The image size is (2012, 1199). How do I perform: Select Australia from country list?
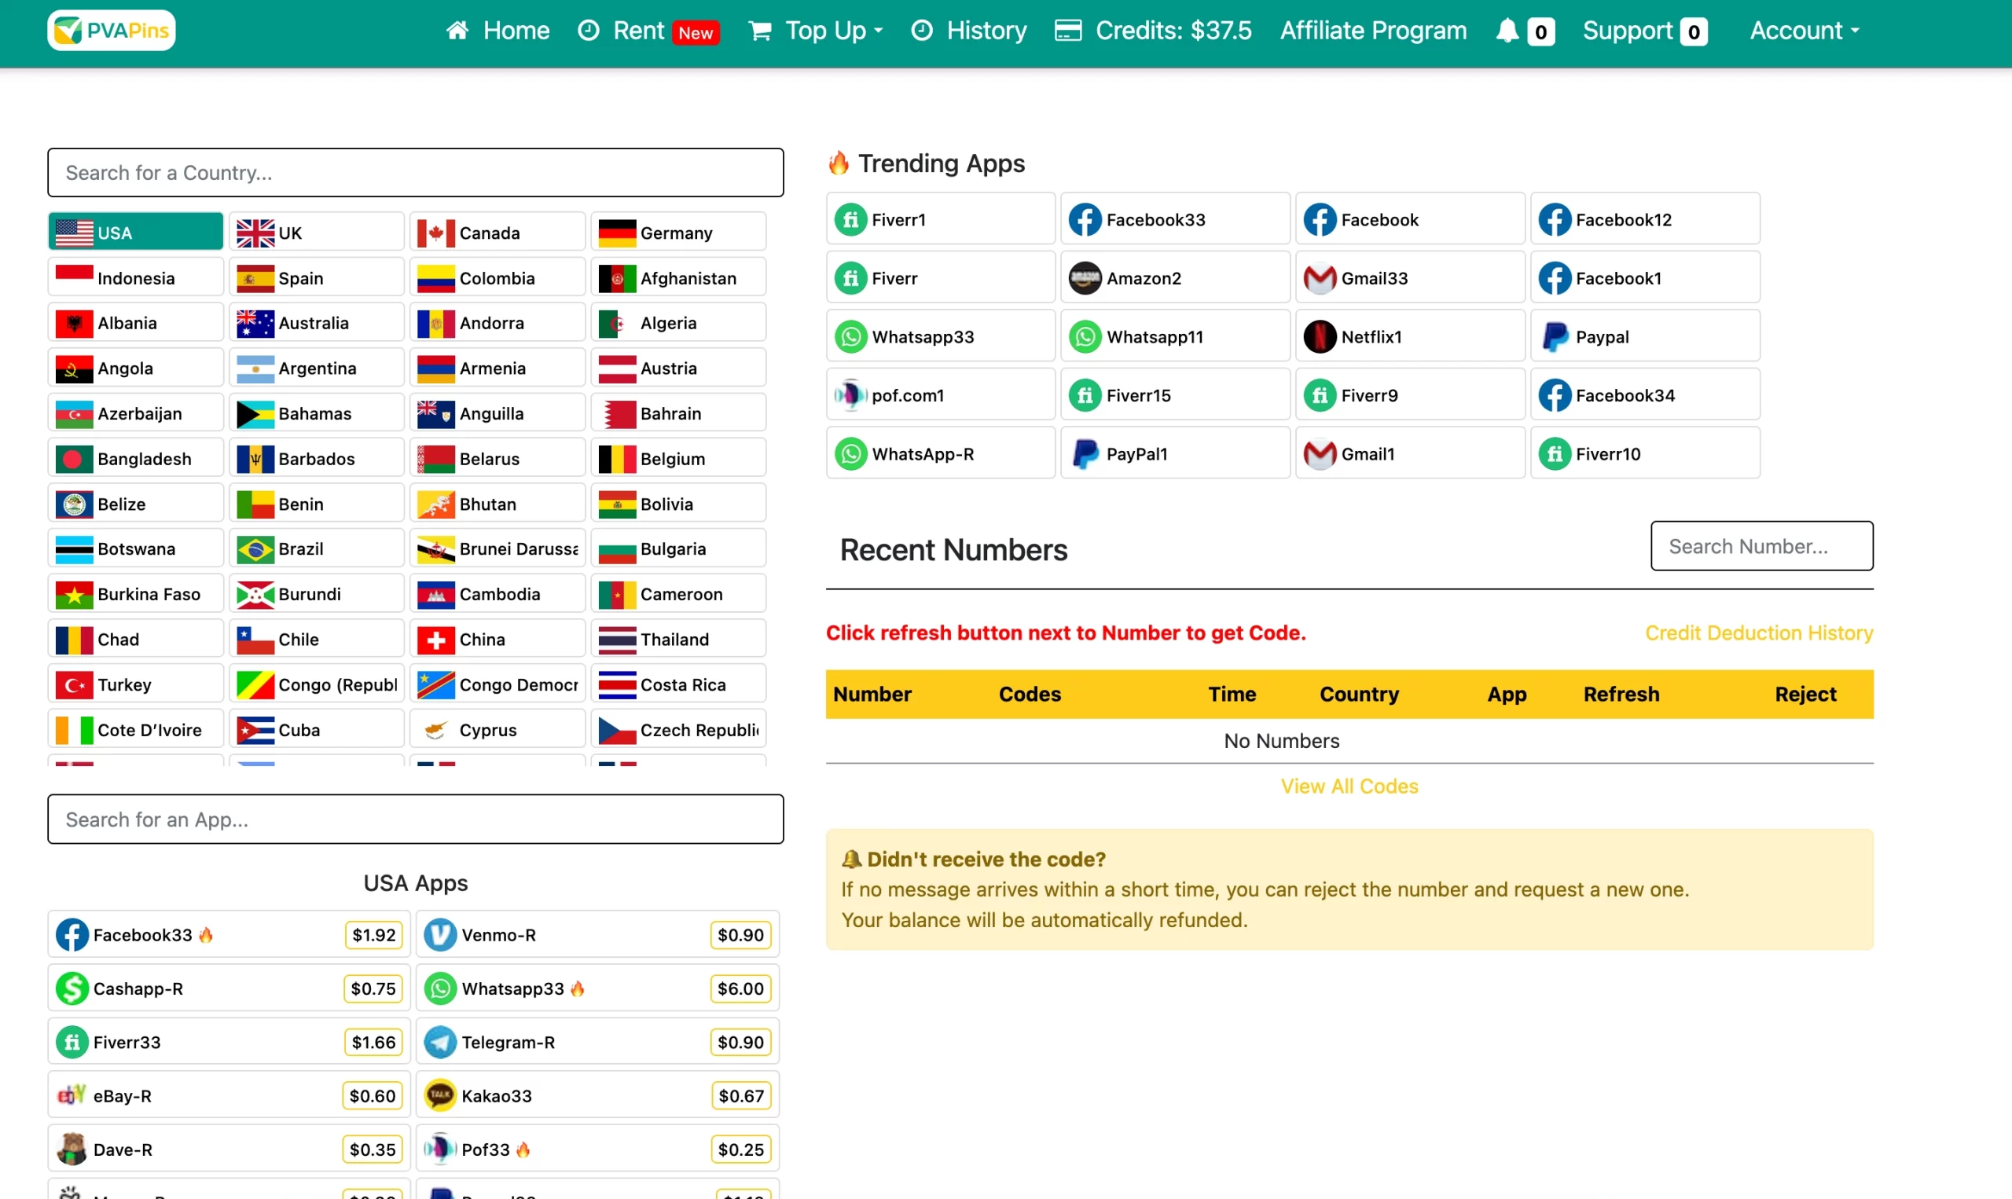click(x=317, y=322)
